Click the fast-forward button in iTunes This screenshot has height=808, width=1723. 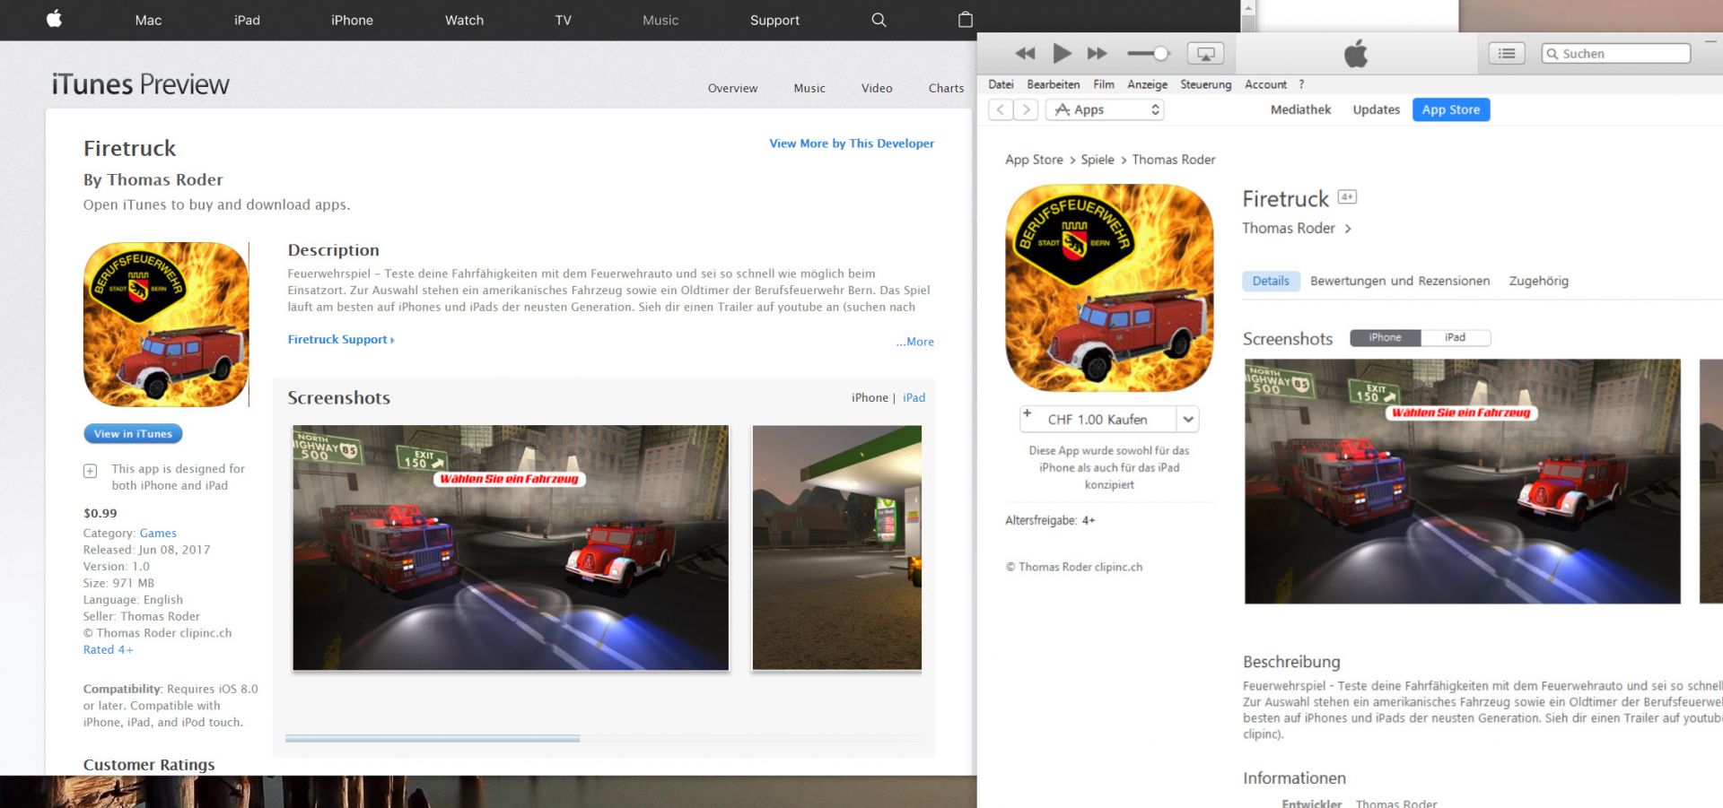pos(1097,54)
